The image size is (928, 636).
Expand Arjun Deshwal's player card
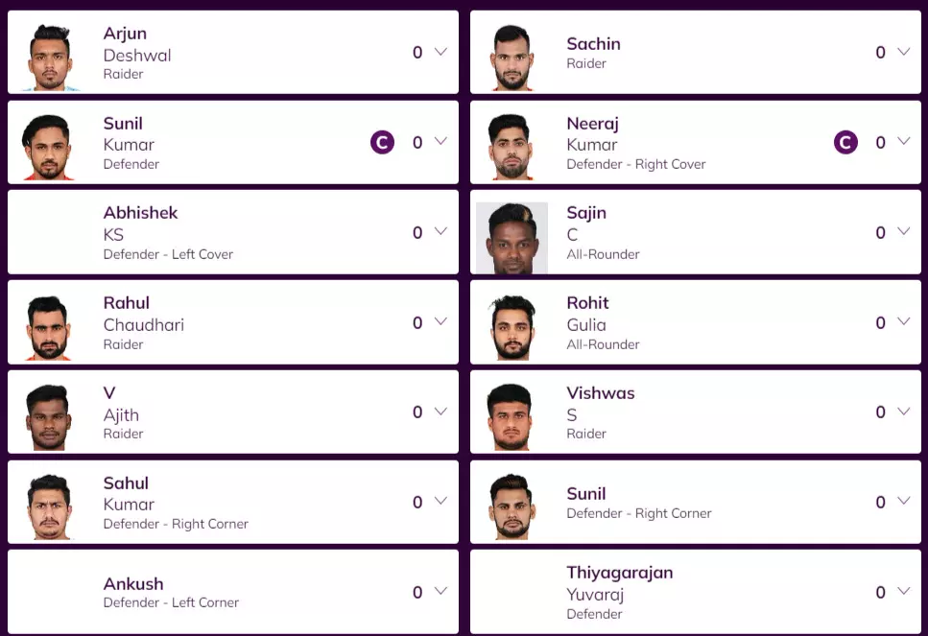(x=440, y=52)
